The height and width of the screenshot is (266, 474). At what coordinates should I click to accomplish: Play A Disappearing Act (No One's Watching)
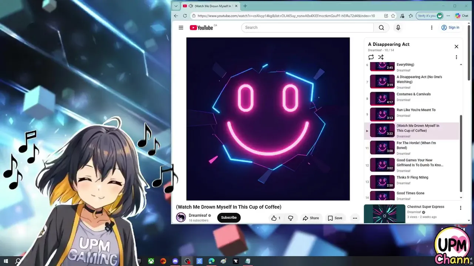pyautogui.click(x=412, y=82)
